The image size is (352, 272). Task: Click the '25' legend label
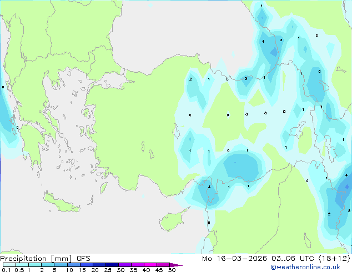point(108,270)
